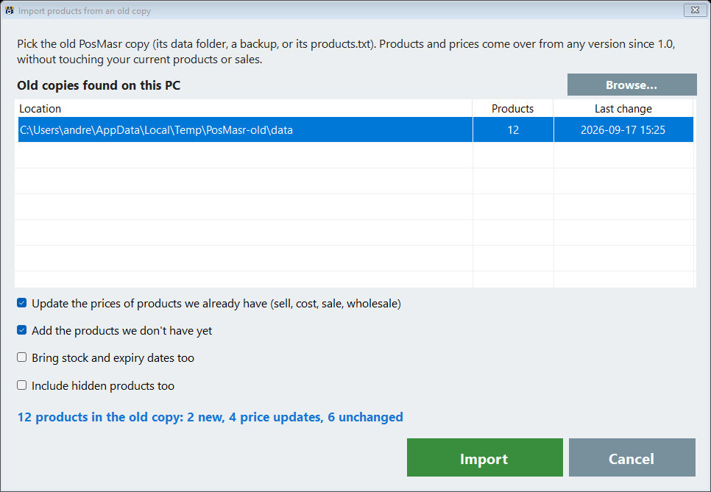The height and width of the screenshot is (492, 711).
Task: Click the 2026-09-17 15:25 last change cell
Action: coord(623,130)
